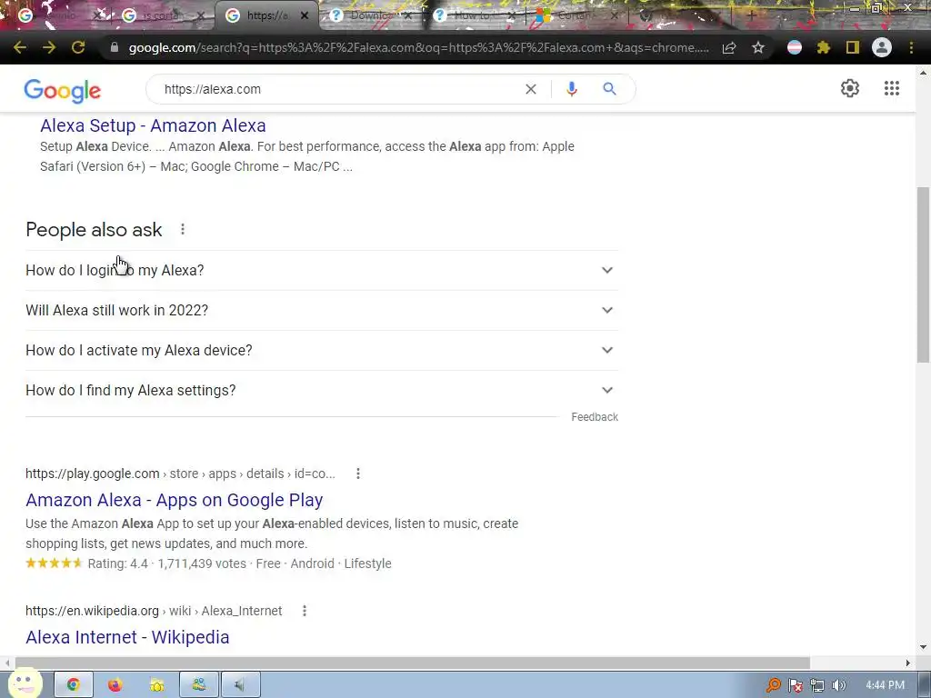Clear the search box with the X

[x=531, y=89]
